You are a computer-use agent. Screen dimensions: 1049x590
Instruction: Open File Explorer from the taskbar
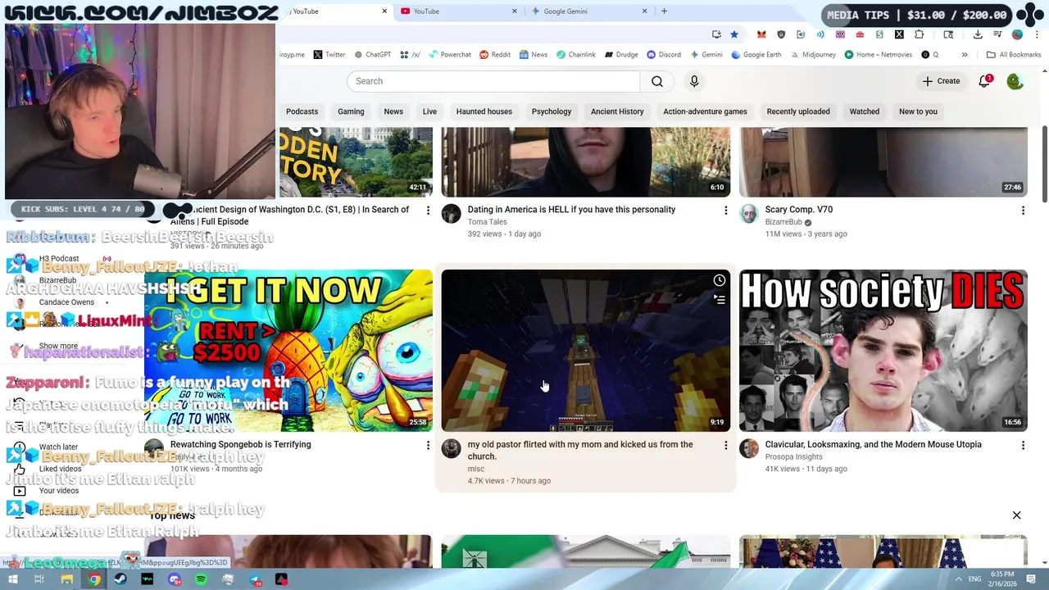[67, 579]
